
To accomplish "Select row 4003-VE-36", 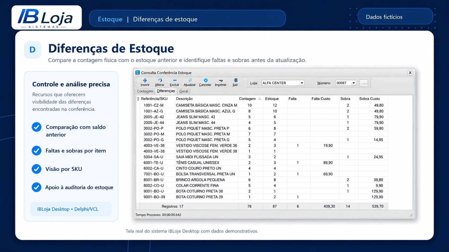I will 263,145.
